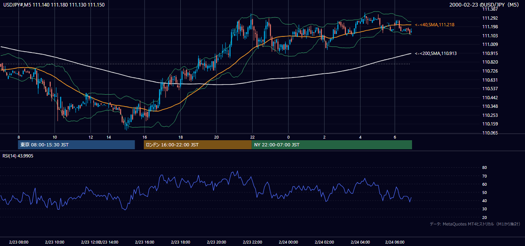The width and height of the screenshot is (525, 246).
Task: Click the 2/24 02:00 date label
Action: click(x=324, y=242)
